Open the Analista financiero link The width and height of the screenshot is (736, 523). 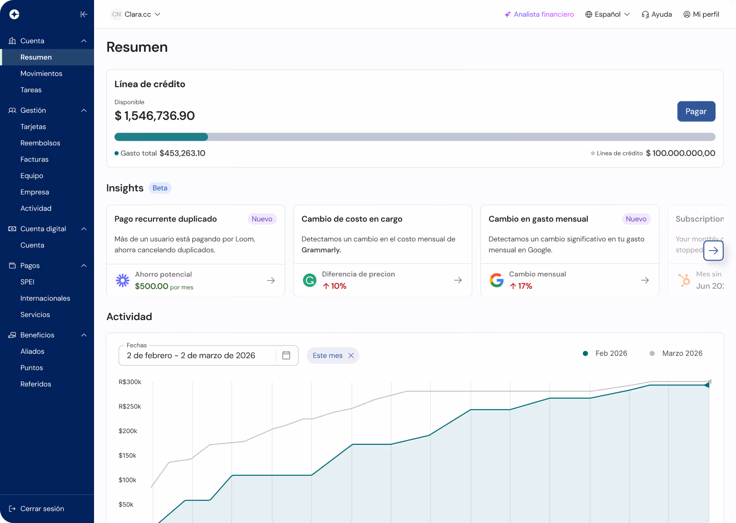click(539, 14)
